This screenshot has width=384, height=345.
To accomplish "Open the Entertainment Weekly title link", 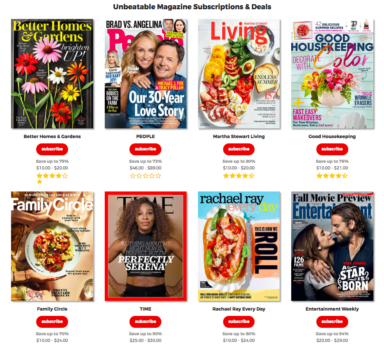I will (x=332, y=309).
